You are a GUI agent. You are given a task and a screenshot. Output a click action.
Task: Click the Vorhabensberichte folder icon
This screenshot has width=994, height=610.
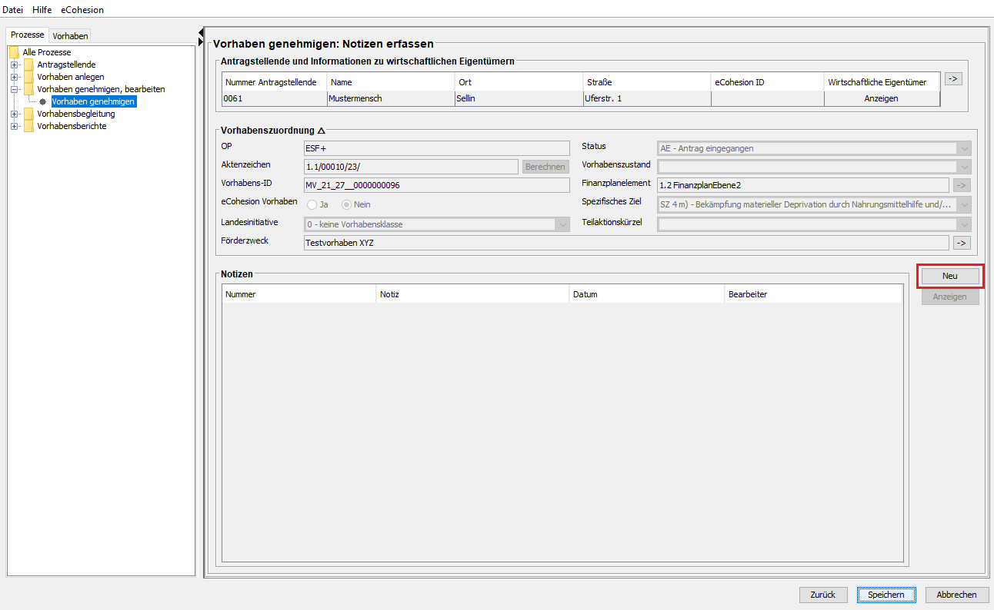(x=28, y=126)
